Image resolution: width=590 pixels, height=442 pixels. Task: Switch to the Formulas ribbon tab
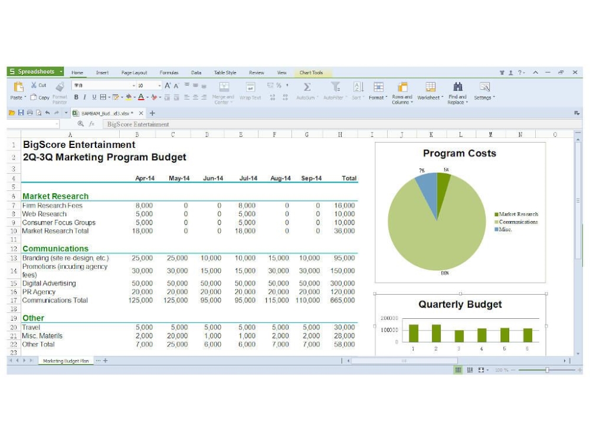coord(169,73)
